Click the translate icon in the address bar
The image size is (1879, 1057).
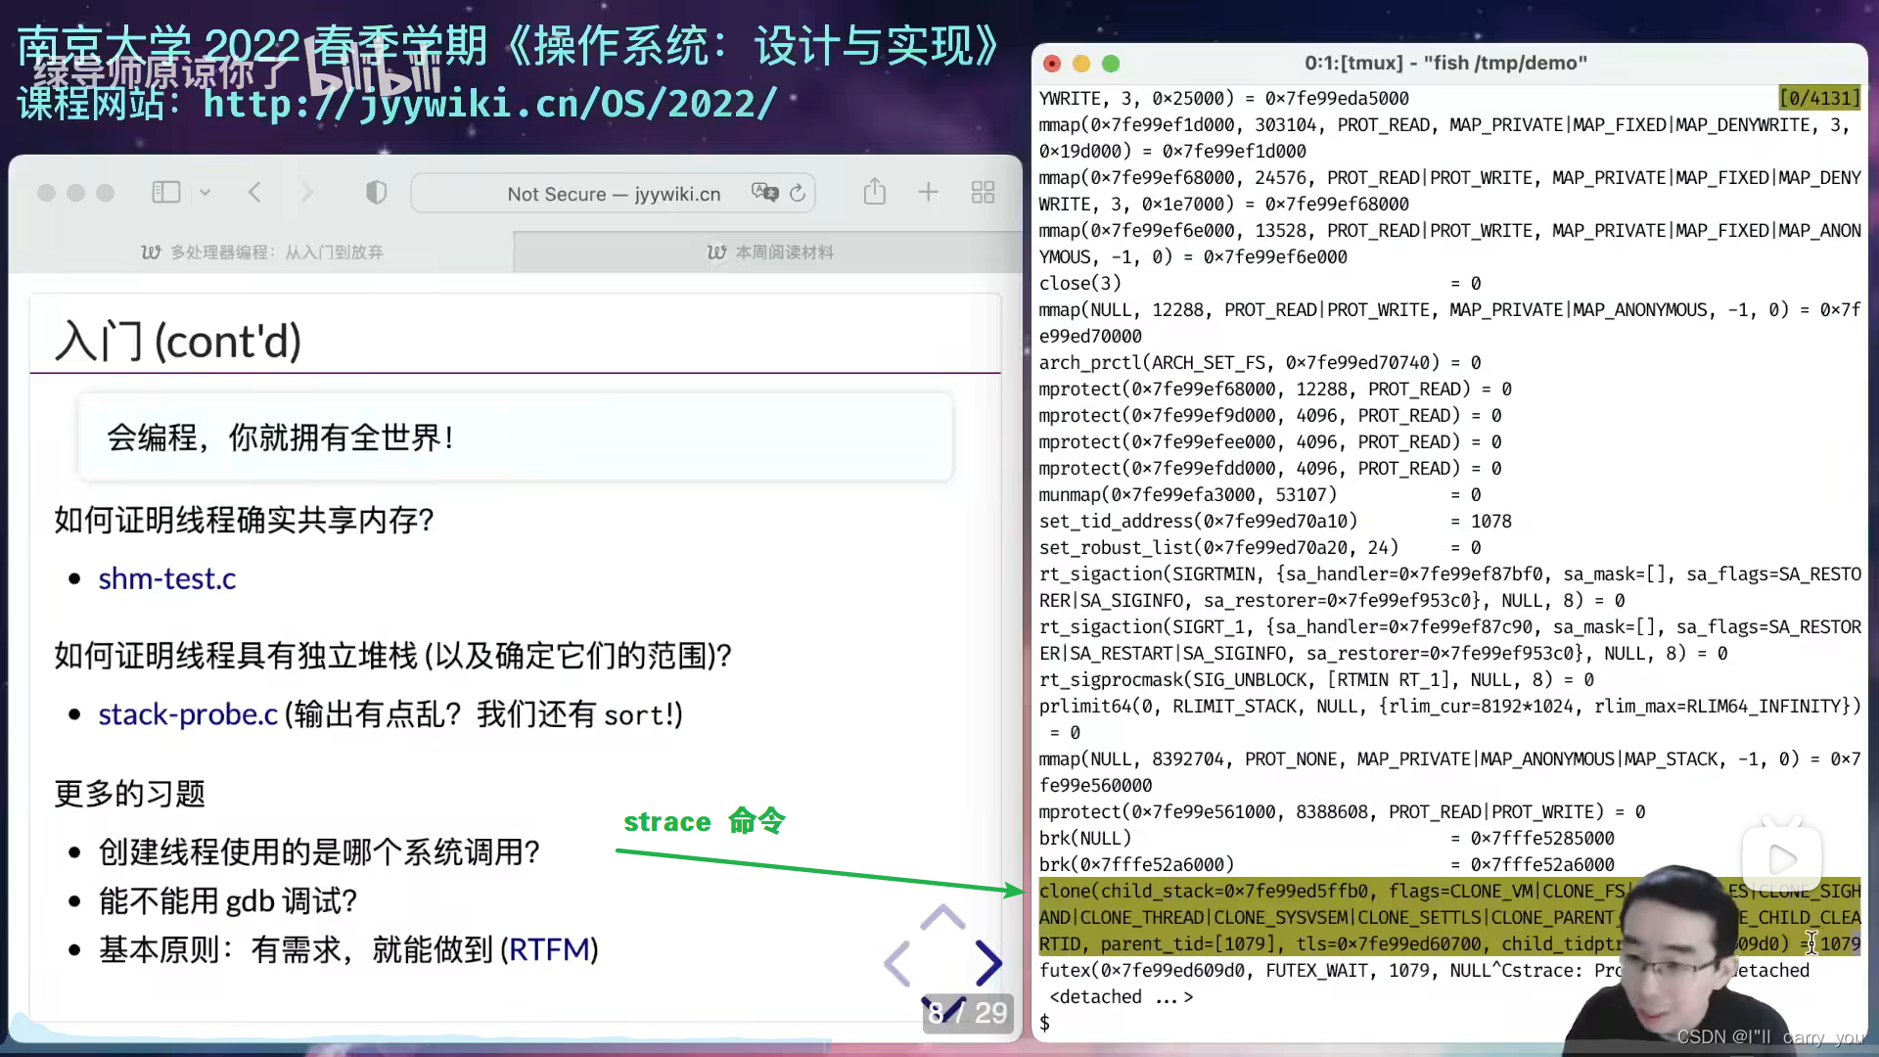click(764, 193)
